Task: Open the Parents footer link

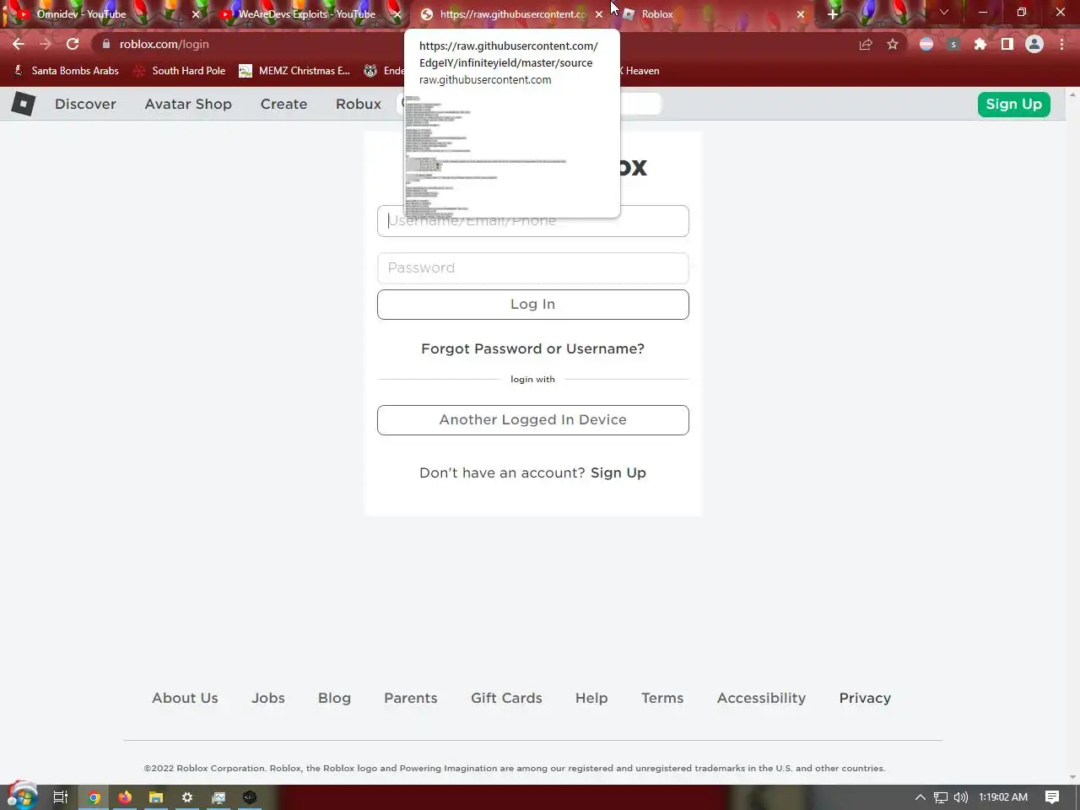Action: tap(411, 698)
